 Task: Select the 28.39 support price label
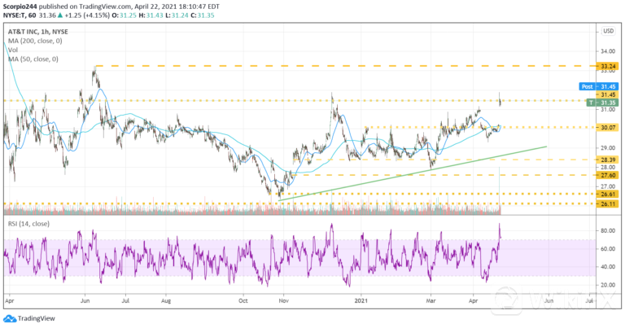(x=608, y=160)
